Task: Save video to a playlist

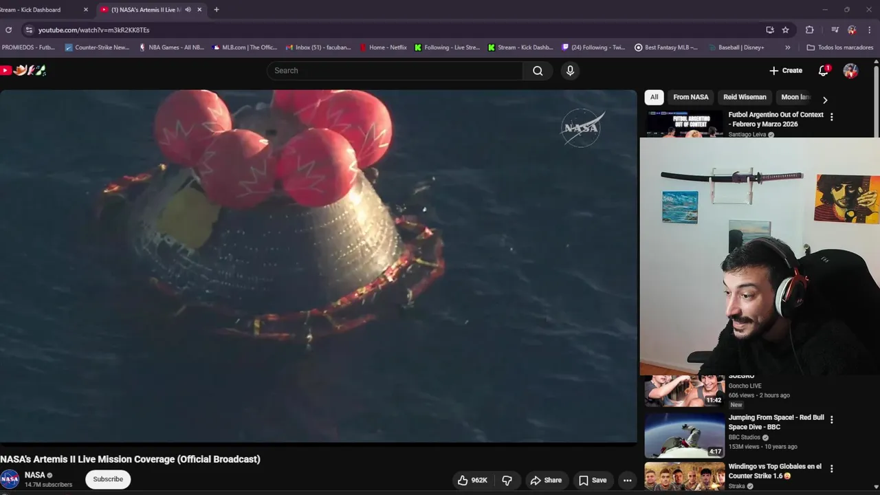Action: (x=593, y=481)
